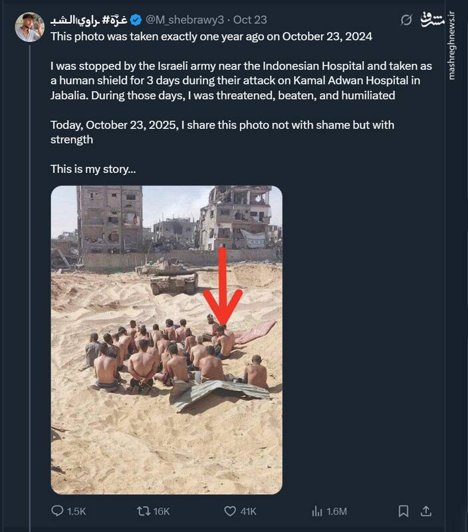Reply to the tweet via comment icon
Viewport: 468px width, 532px height.
coord(57,511)
